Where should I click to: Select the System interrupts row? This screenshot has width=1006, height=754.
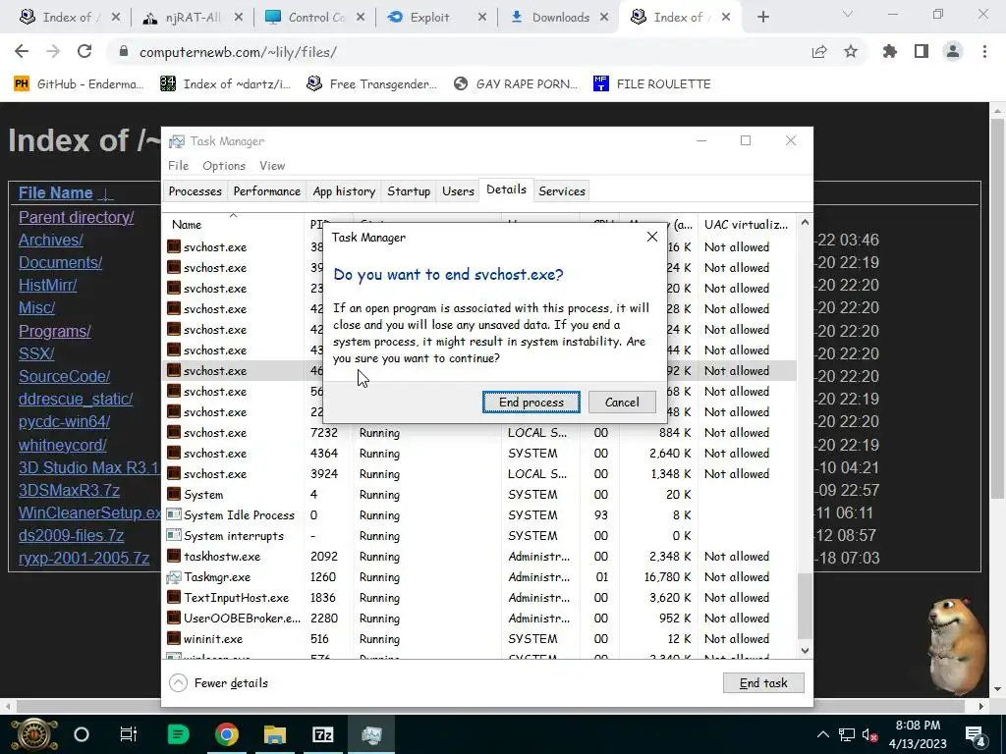click(479, 536)
